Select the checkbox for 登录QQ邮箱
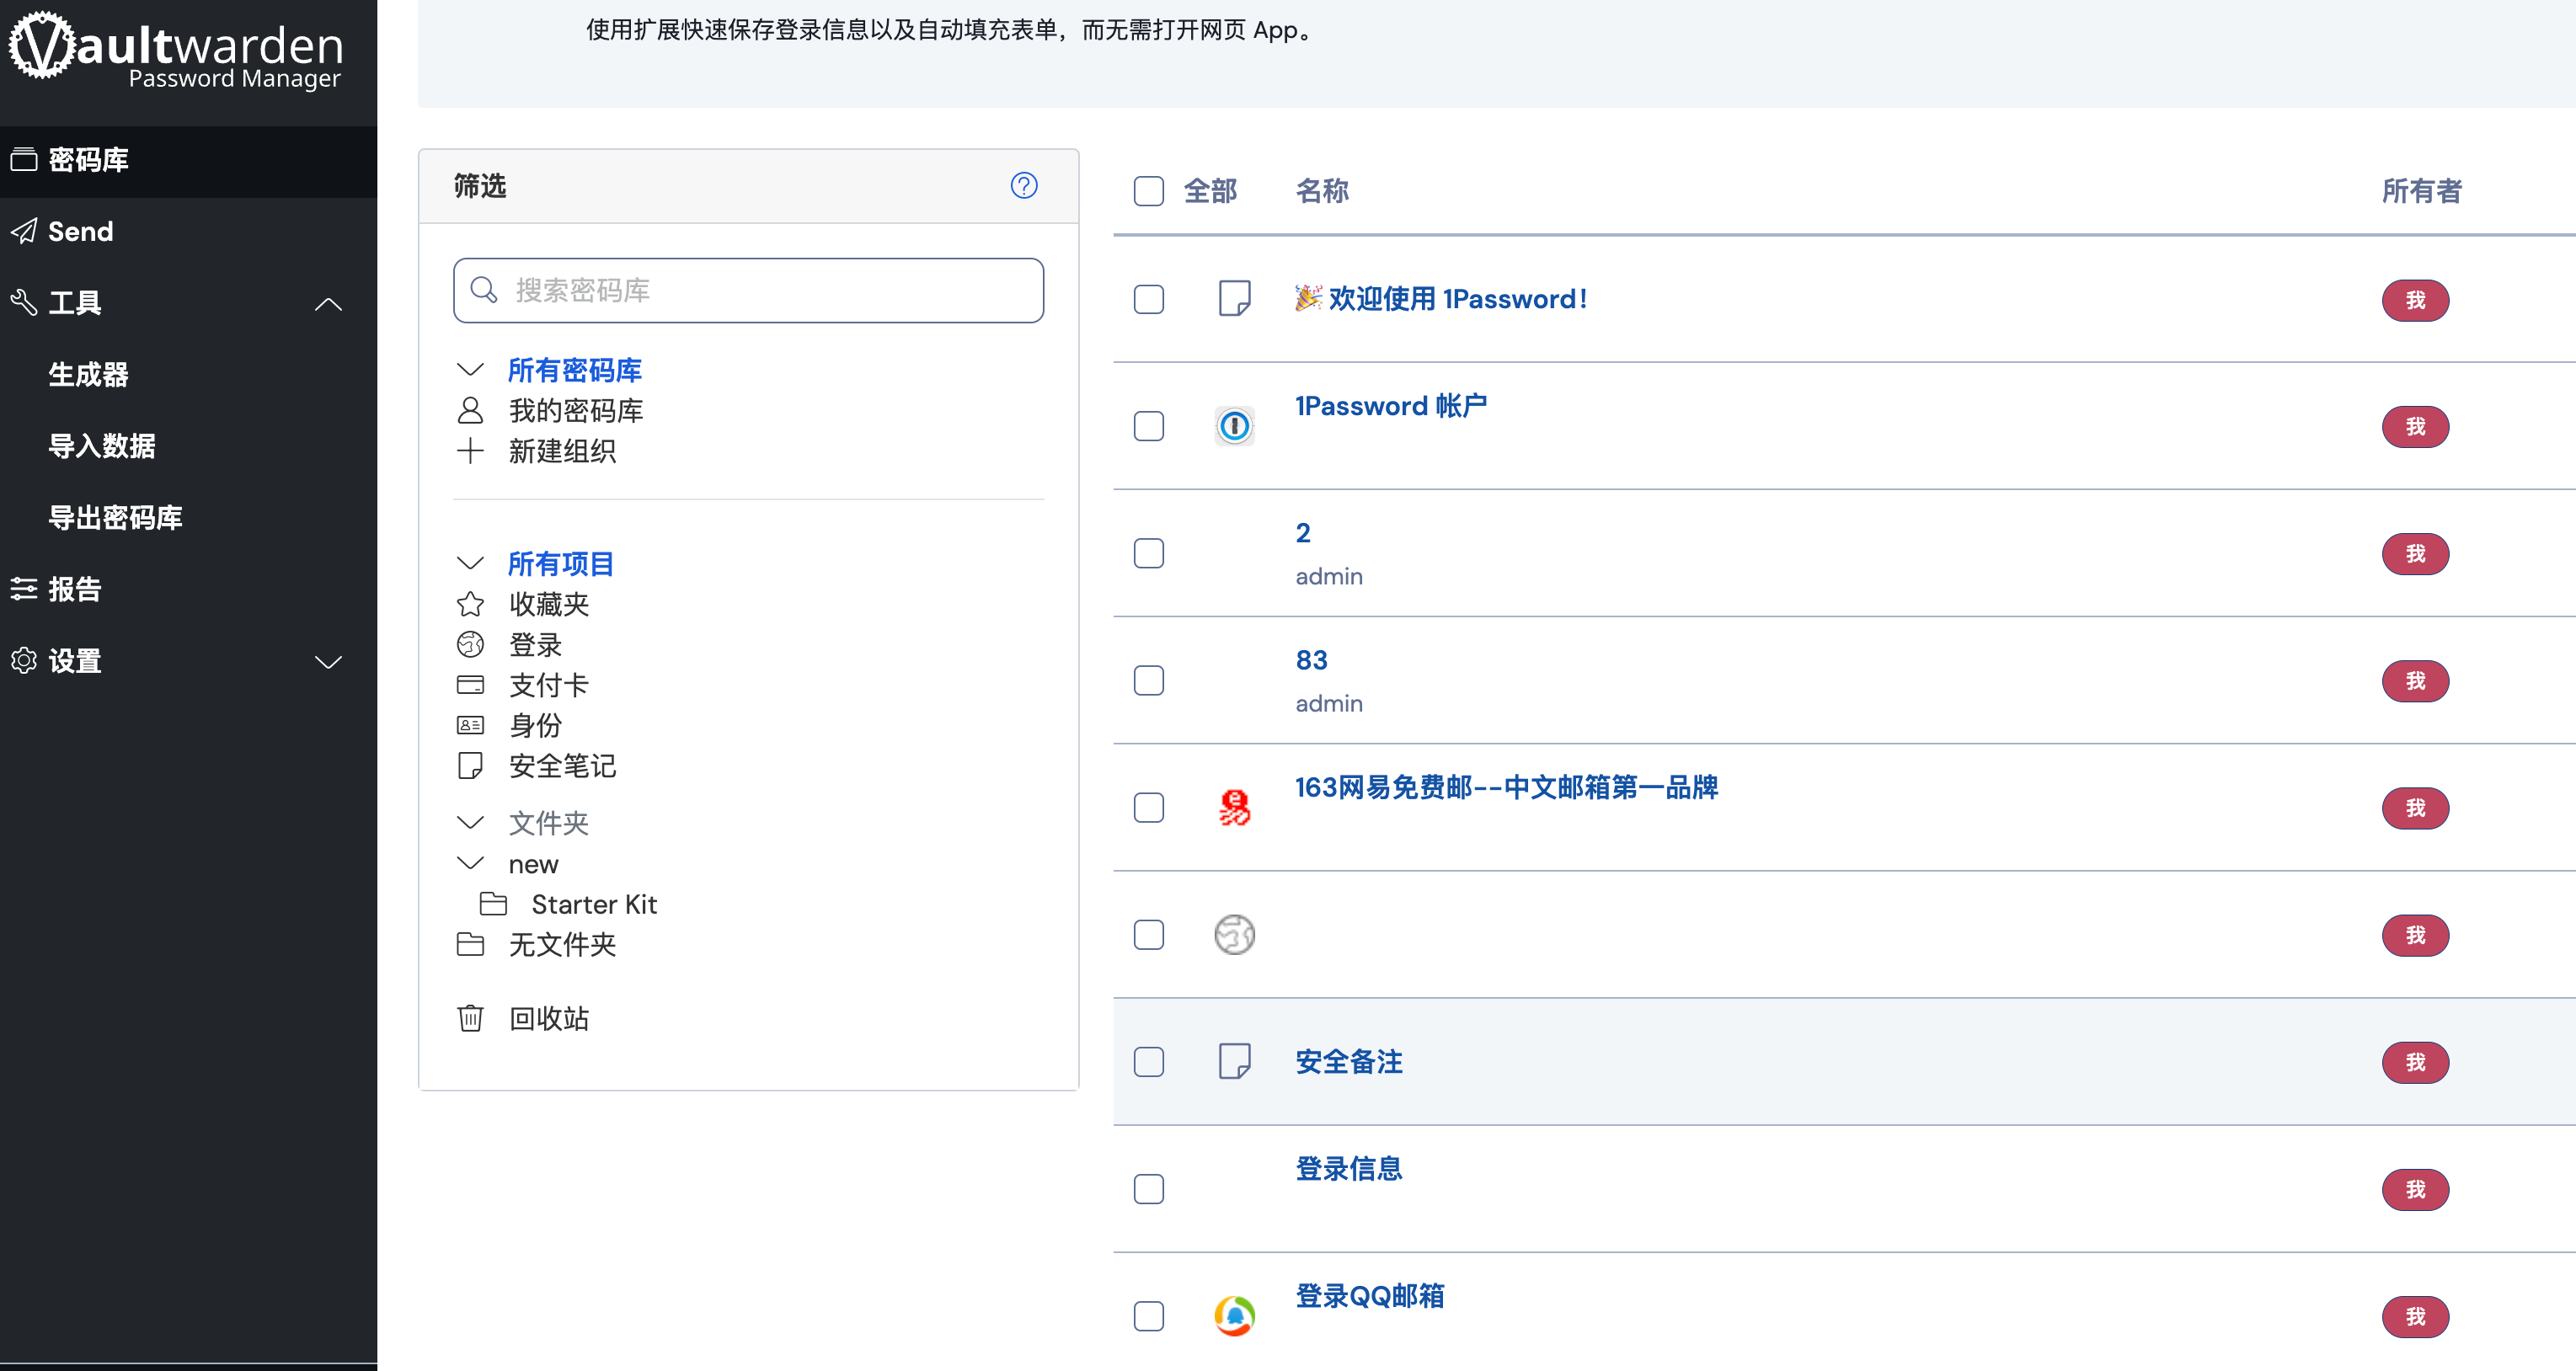Viewport: 2576px width, 1371px height. 1148,1316
